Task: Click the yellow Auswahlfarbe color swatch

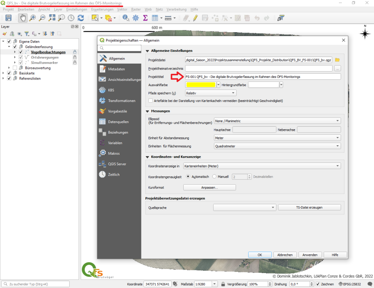Action: click(x=200, y=85)
